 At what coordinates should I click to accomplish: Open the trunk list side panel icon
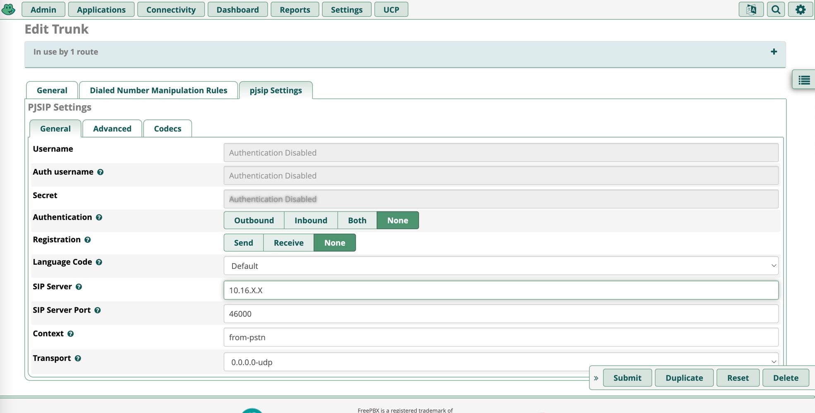coord(804,80)
